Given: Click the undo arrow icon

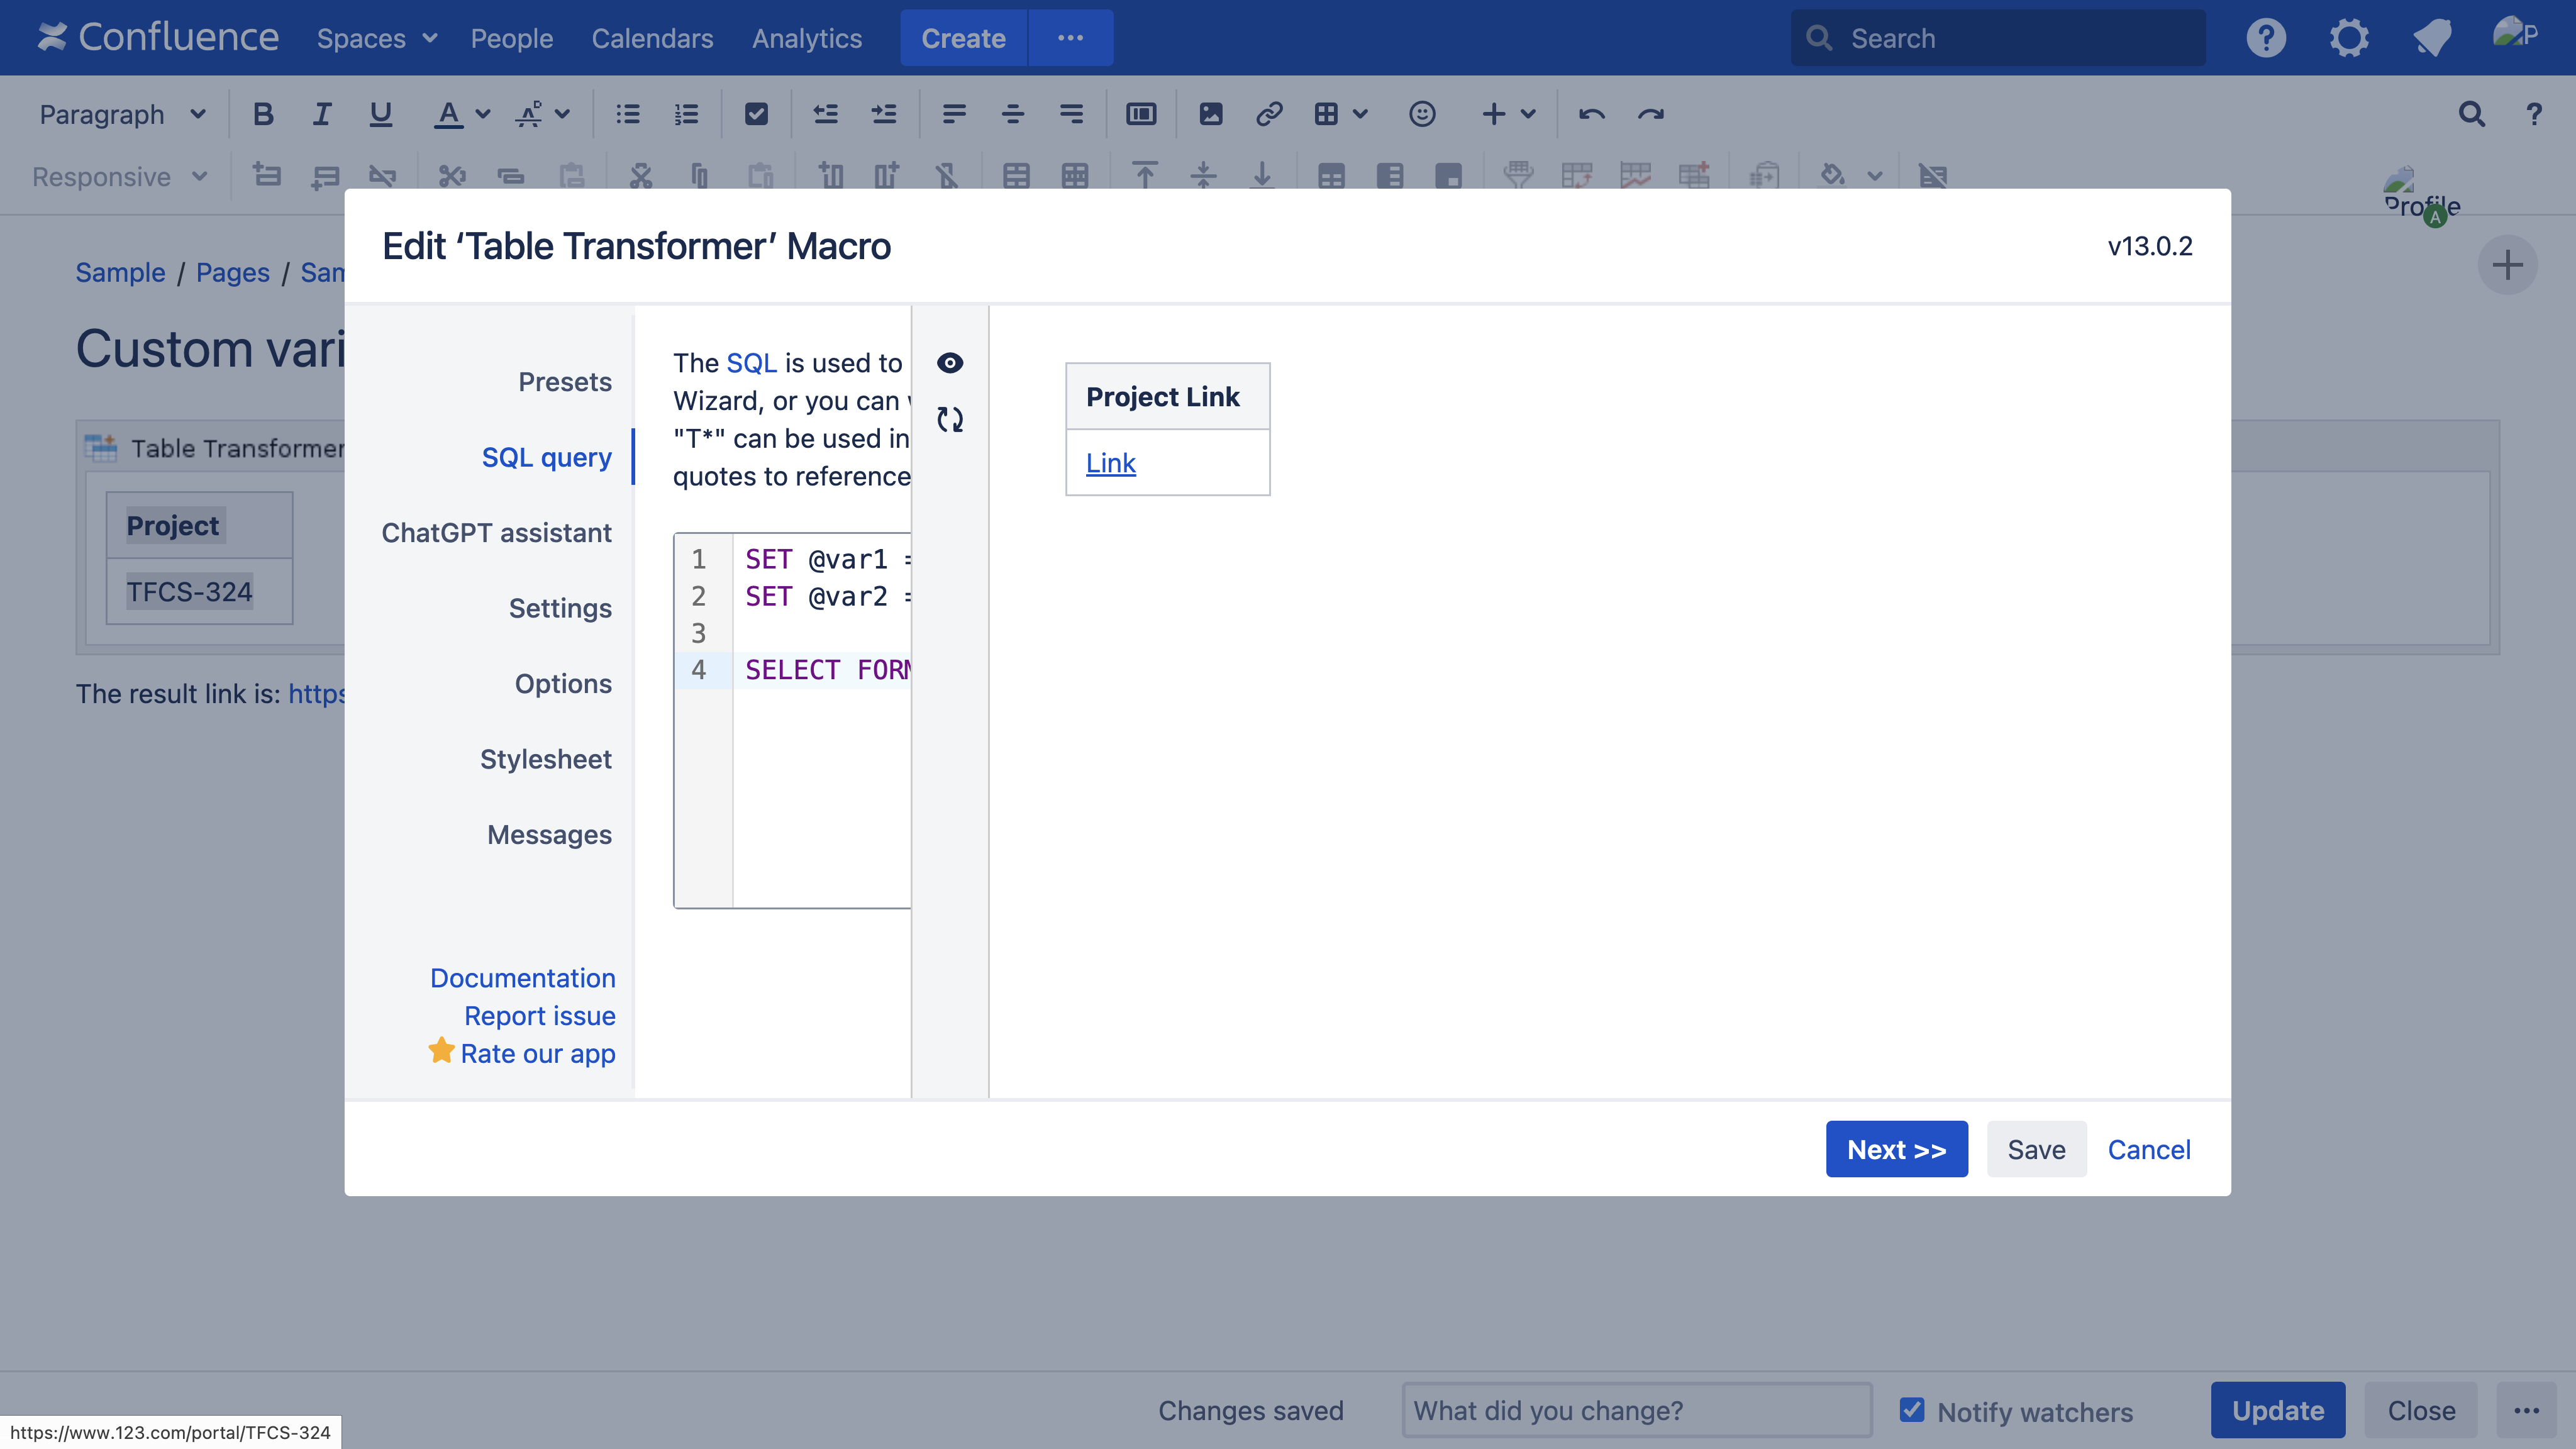Looking at the screenshot, I should click(x=1591, y=114).
